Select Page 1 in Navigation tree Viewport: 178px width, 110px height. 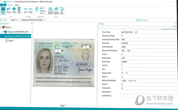coord(11,41)
